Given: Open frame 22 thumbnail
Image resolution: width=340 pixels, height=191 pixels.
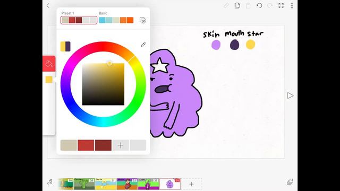Looking at the screenshot, I should pos(127,184).
